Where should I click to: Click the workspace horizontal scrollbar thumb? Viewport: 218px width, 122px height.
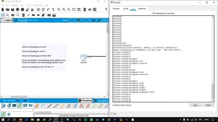[x=19, y=97]
